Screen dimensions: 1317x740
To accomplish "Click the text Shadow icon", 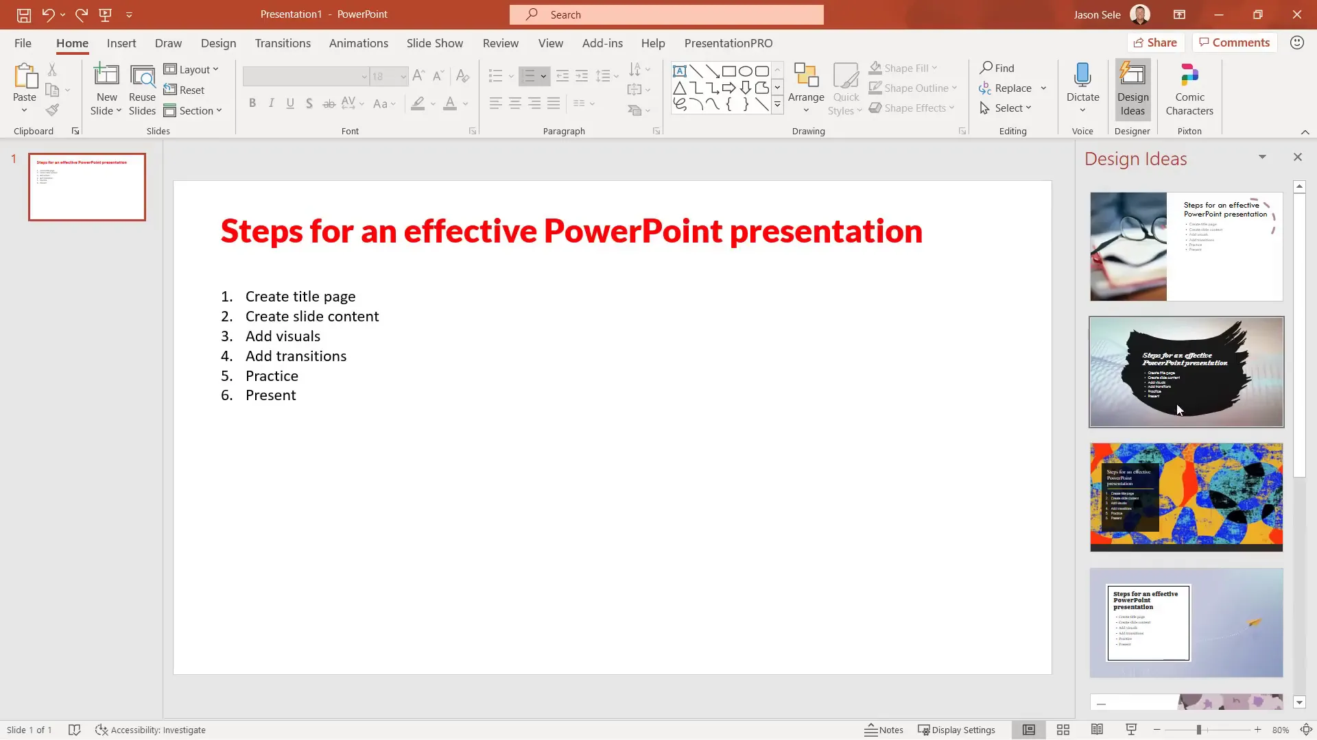I will click(x=309, y=103).
